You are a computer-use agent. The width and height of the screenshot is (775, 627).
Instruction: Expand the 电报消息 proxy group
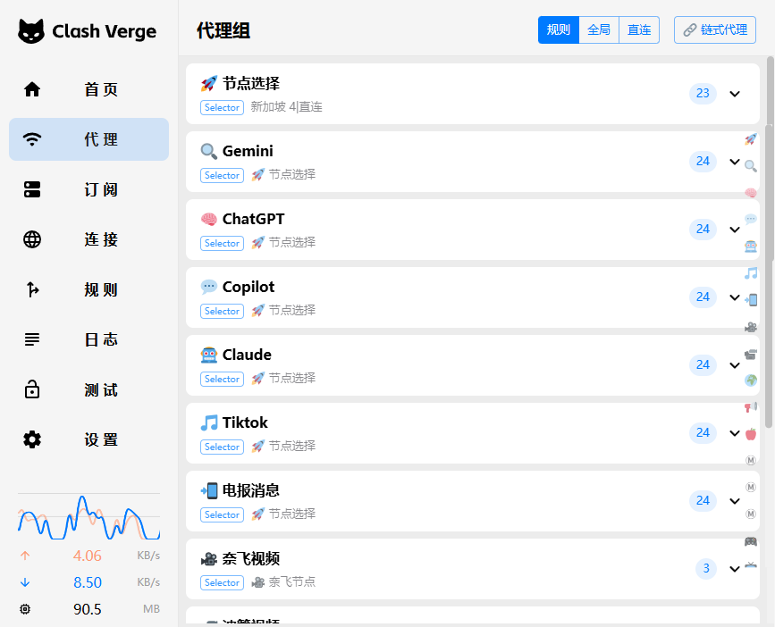point(735,501)
